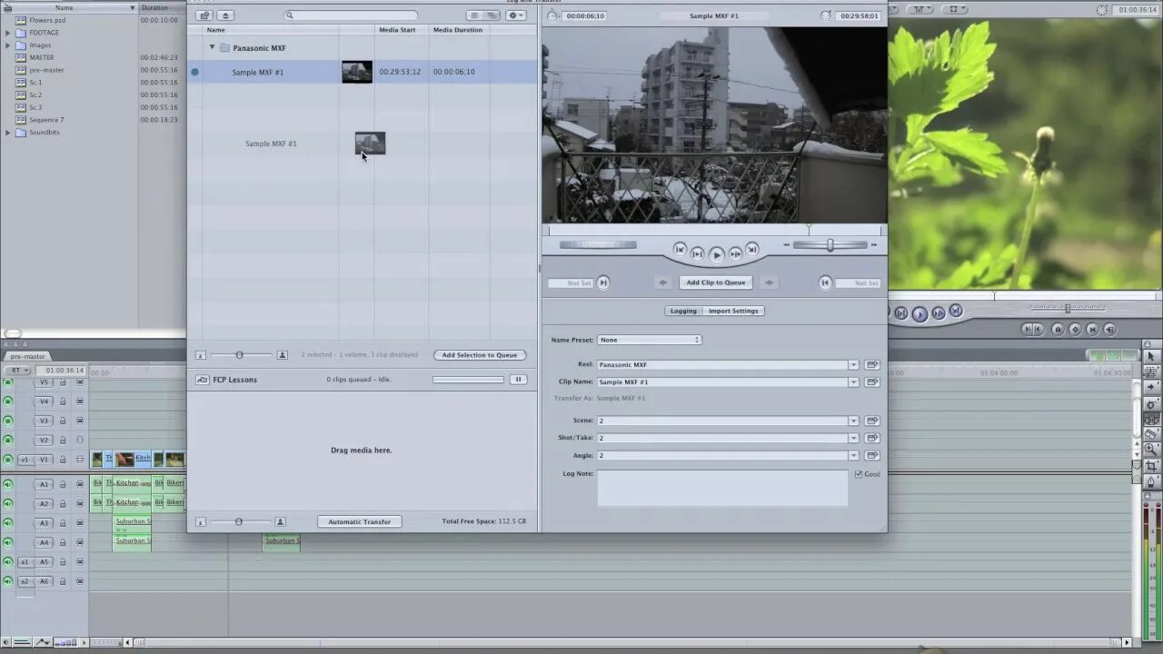Switch to the Logging tab
The width and height of the screenshot is (1163, 654).
[683, 311]
